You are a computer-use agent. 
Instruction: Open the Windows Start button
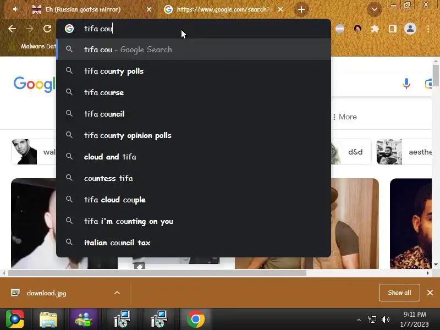tap(15, 319)
